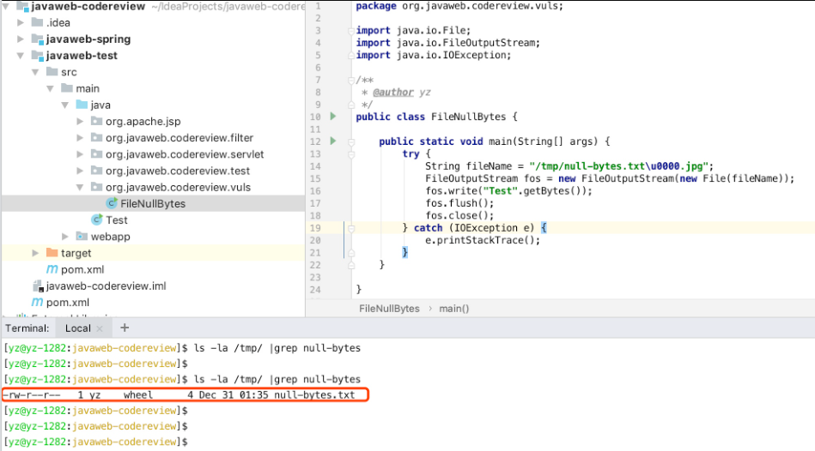Viewport: 815px width, 451px height.
Task: Expand the .idea folder arrow
Action: coord(21,23)
